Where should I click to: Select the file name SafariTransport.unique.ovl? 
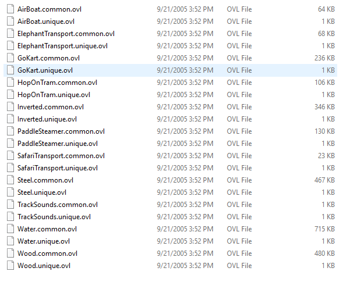click(x=58, y=168)
